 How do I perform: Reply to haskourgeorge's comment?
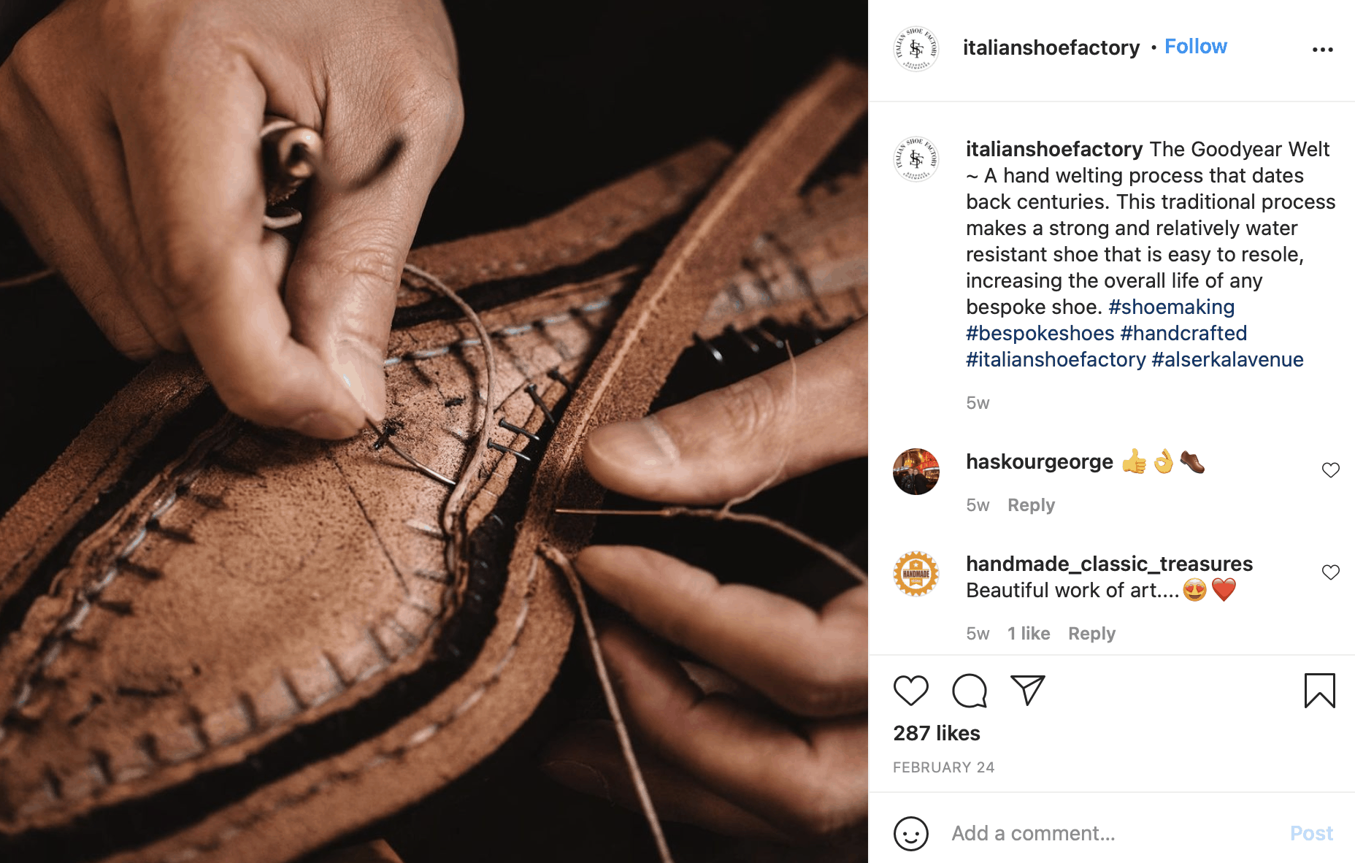pyautogui.click(x=1031, y=505)
